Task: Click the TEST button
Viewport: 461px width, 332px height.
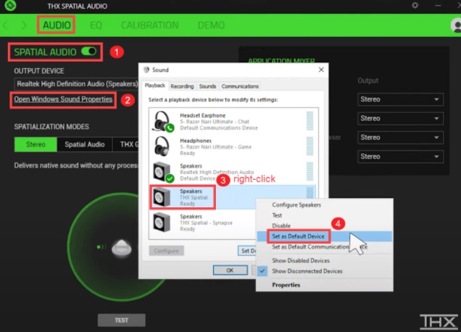Action: click(x=122, y=320)
